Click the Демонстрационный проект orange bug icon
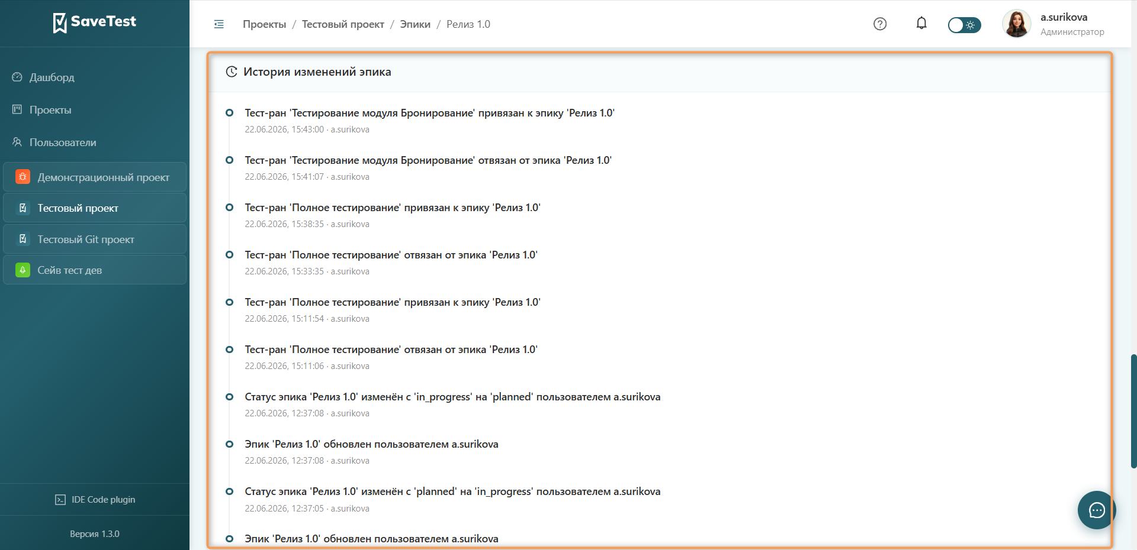This screenshot has width=1137, height=550. (23, 177)
